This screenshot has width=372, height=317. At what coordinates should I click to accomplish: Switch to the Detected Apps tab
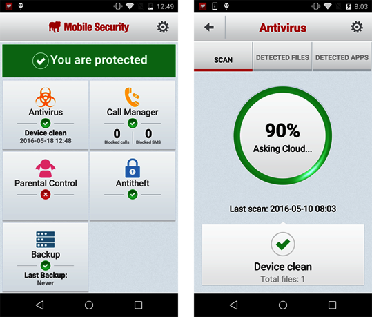coord(342,57)
